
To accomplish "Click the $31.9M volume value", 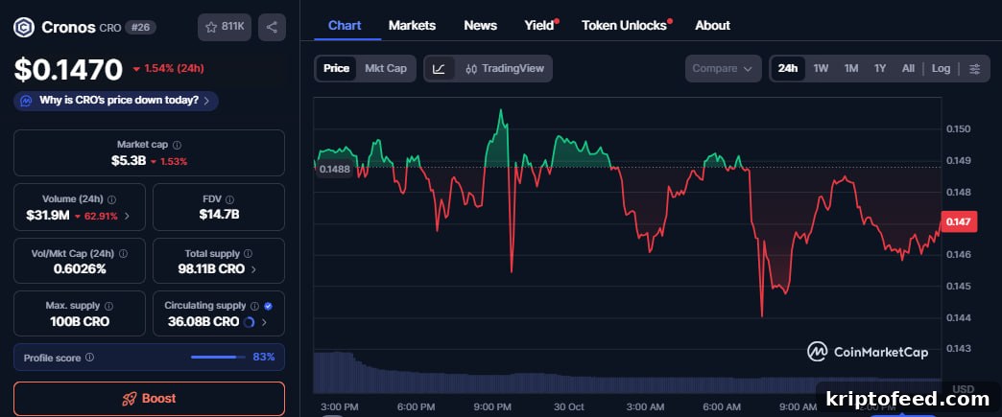I will tap(48, 216).
